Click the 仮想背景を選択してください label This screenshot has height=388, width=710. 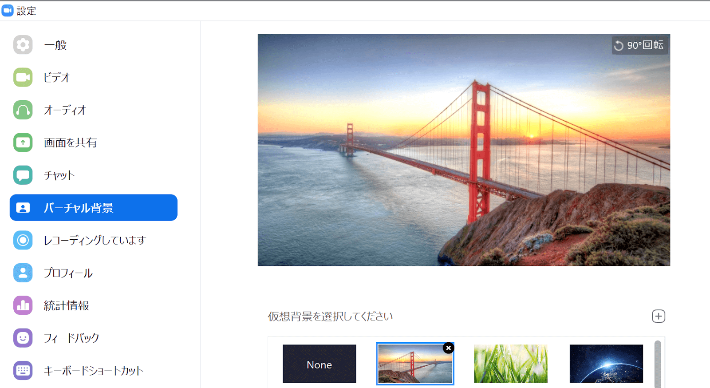[x=330, y=316]
